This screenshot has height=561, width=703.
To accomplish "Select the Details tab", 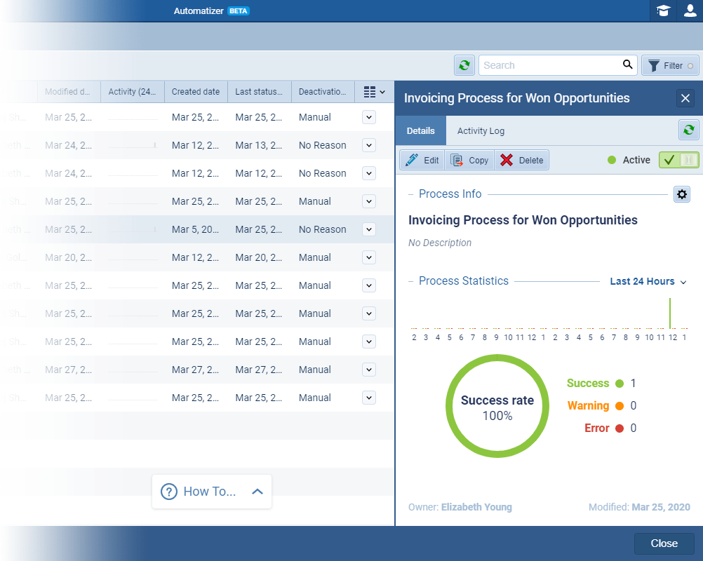I will [420, 130].
